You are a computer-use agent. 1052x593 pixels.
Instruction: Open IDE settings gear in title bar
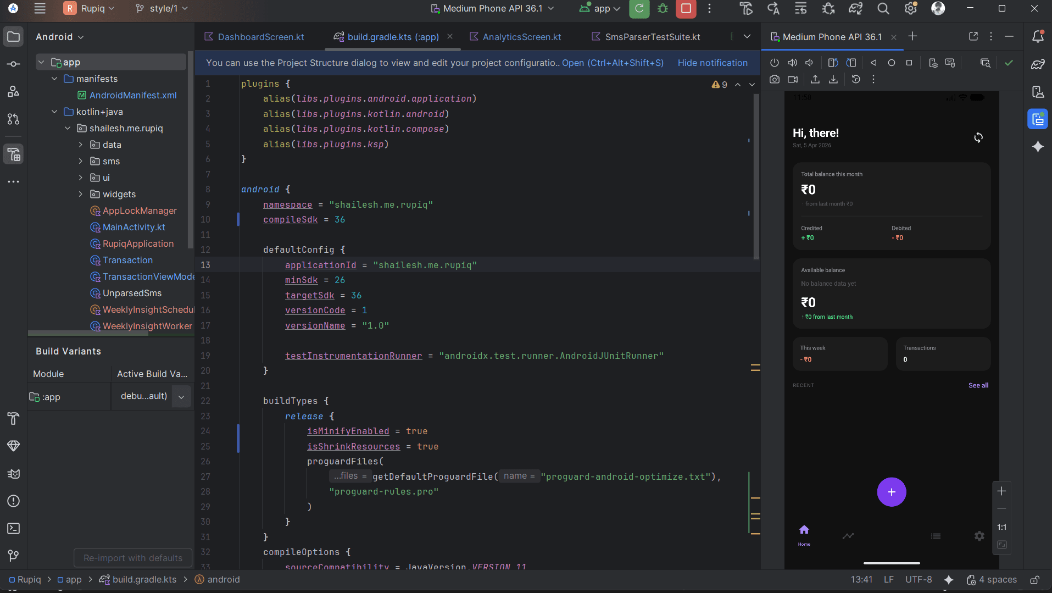(911, 8)
